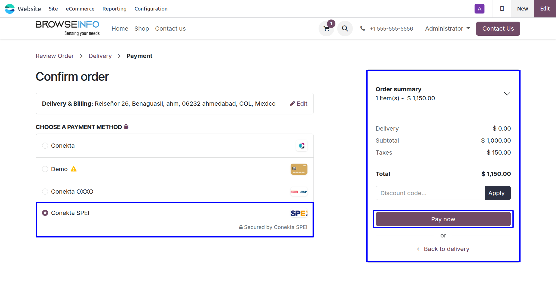Click the Confirm order heading
The image size is (556, 290).
tap(72, 77)
